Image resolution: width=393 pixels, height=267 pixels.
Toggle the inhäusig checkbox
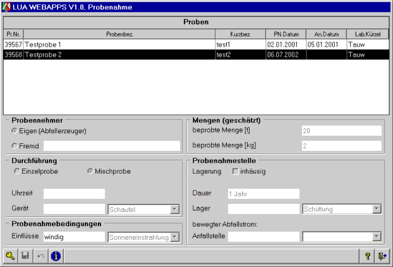tap(236, 171)
